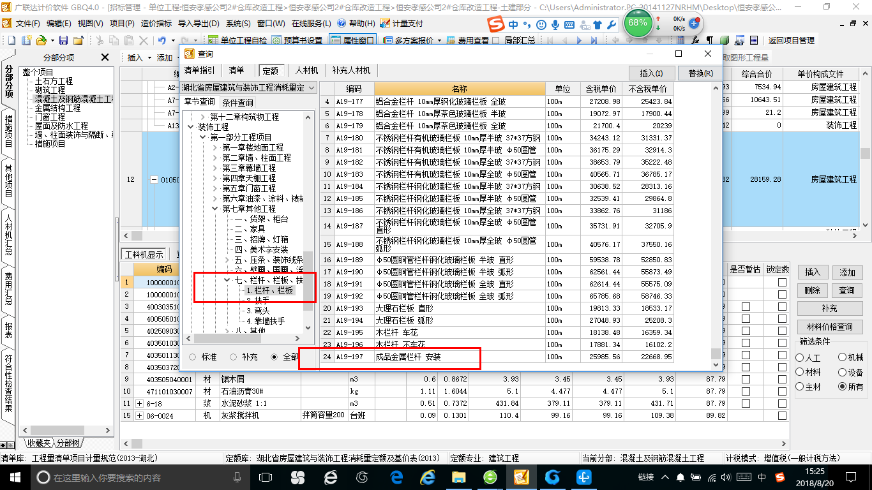Toggle the 局部汇总 checkbox

point(497,40)
